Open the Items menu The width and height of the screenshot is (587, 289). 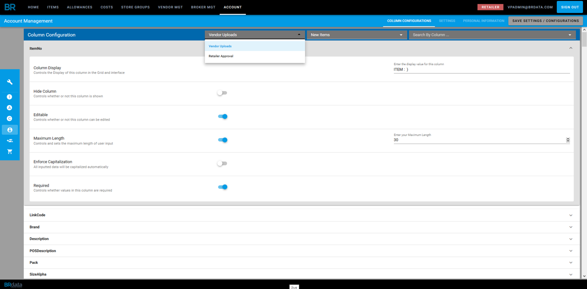(53, 7)
